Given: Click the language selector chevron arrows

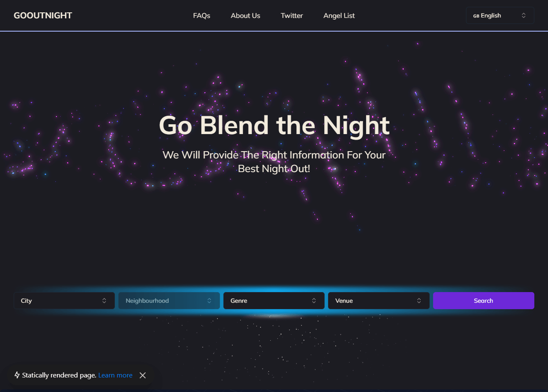Looking at the screenshot, I should 524,15.
